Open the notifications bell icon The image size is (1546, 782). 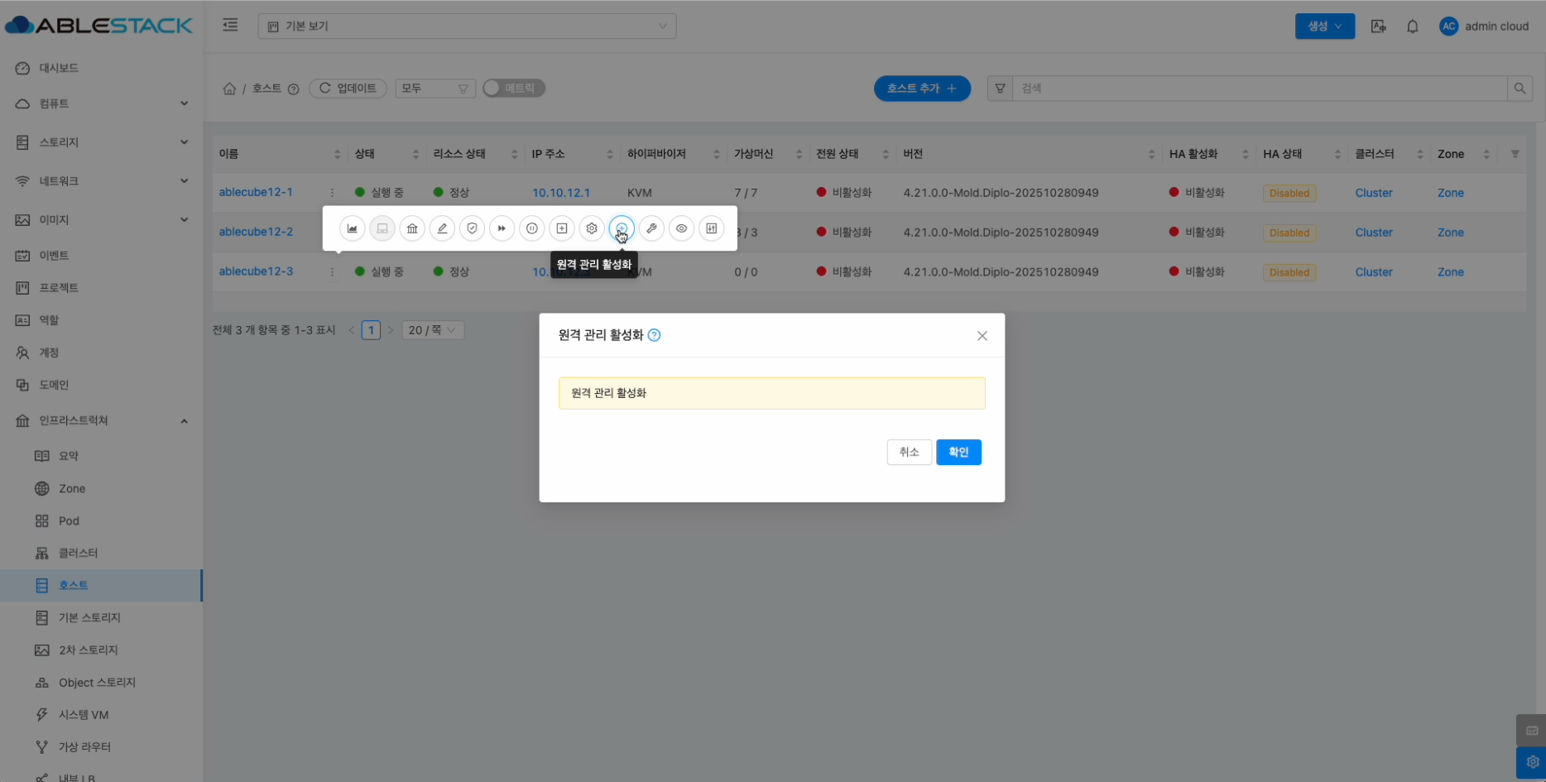[x=1413, y=26]
